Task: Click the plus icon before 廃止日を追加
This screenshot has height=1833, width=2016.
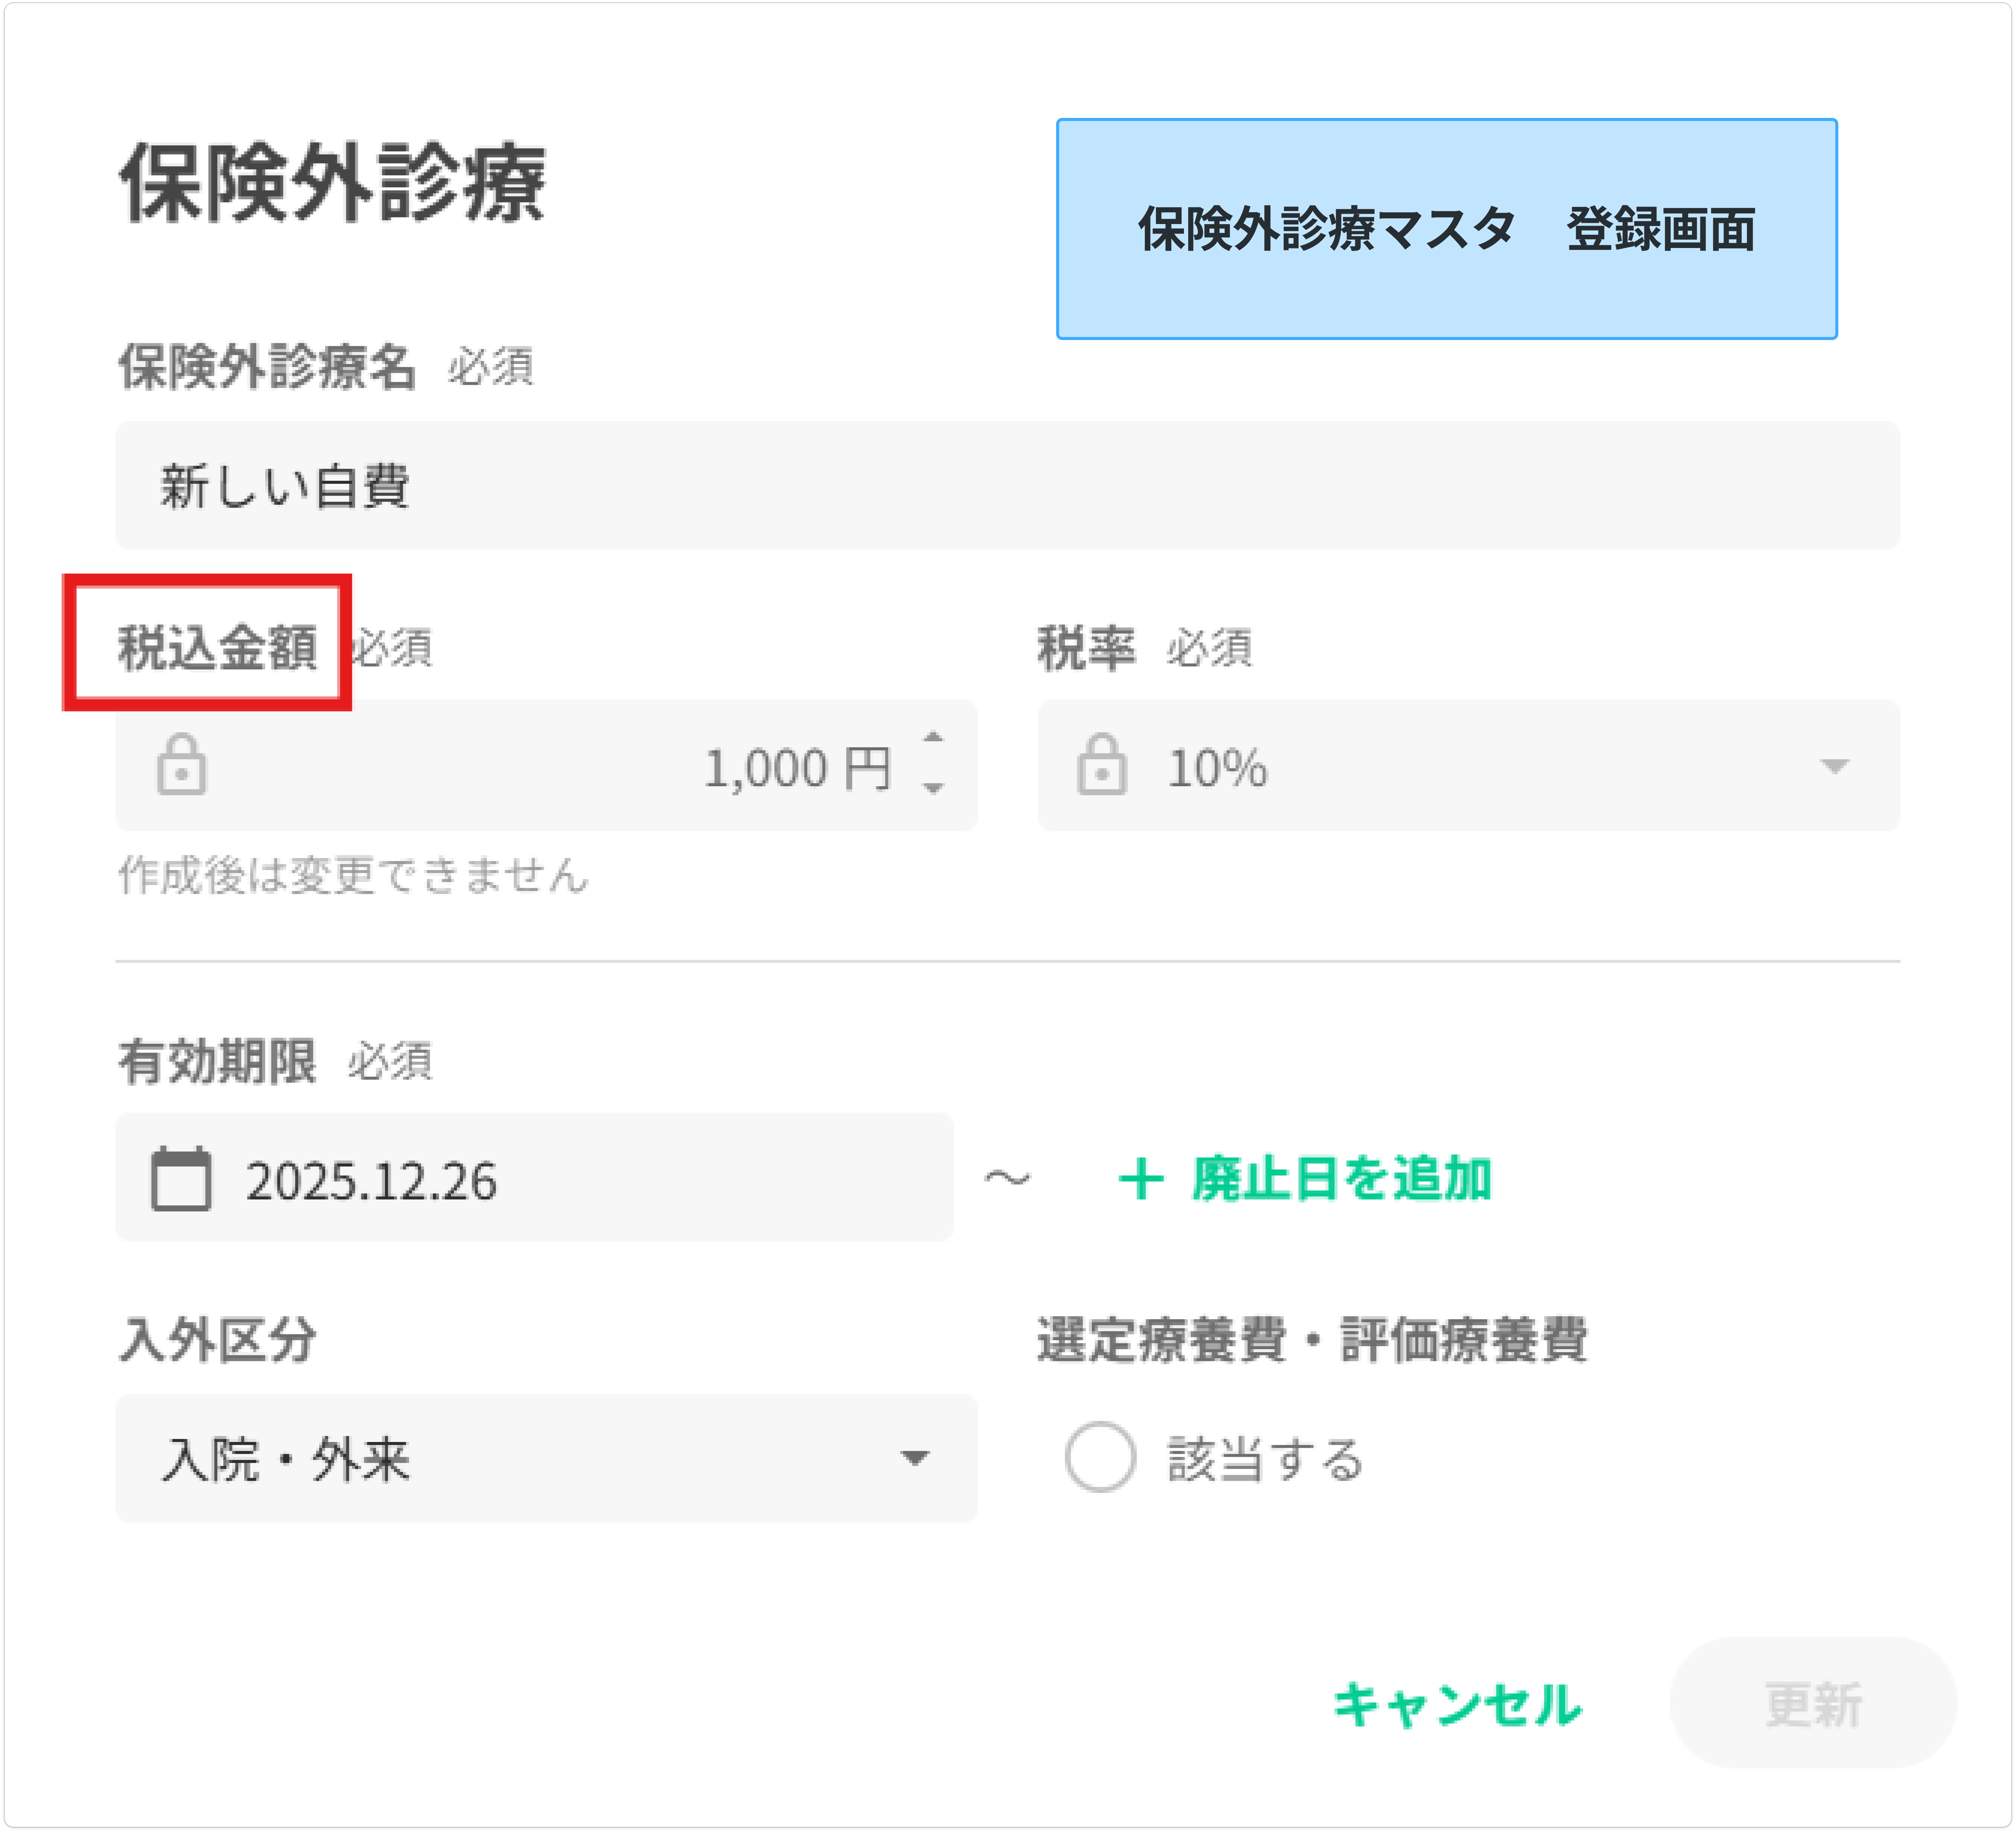Action: 1141,1179
